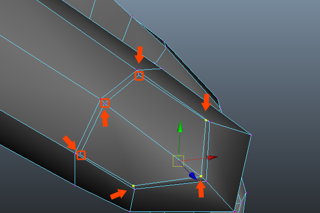The width and height of the screenshot is (320, 213).
Task: Grab the red X-axis move arrow
Action: (x=212, y=158)
